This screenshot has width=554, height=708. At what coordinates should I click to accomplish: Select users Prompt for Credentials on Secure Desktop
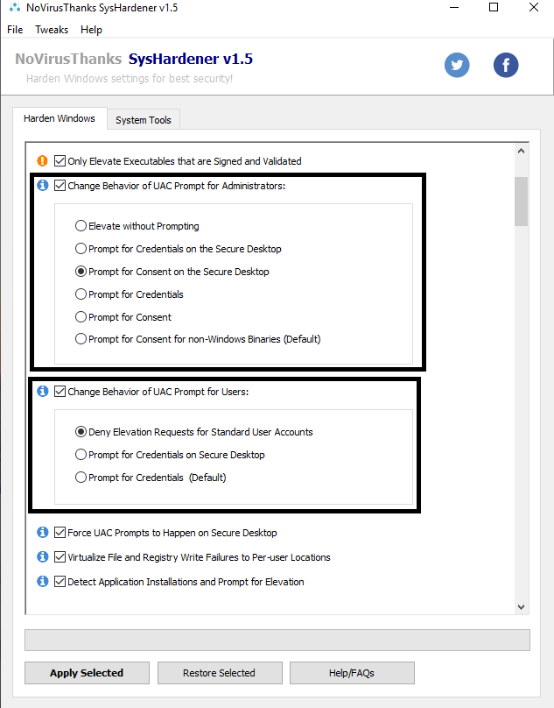coord(81,454)
